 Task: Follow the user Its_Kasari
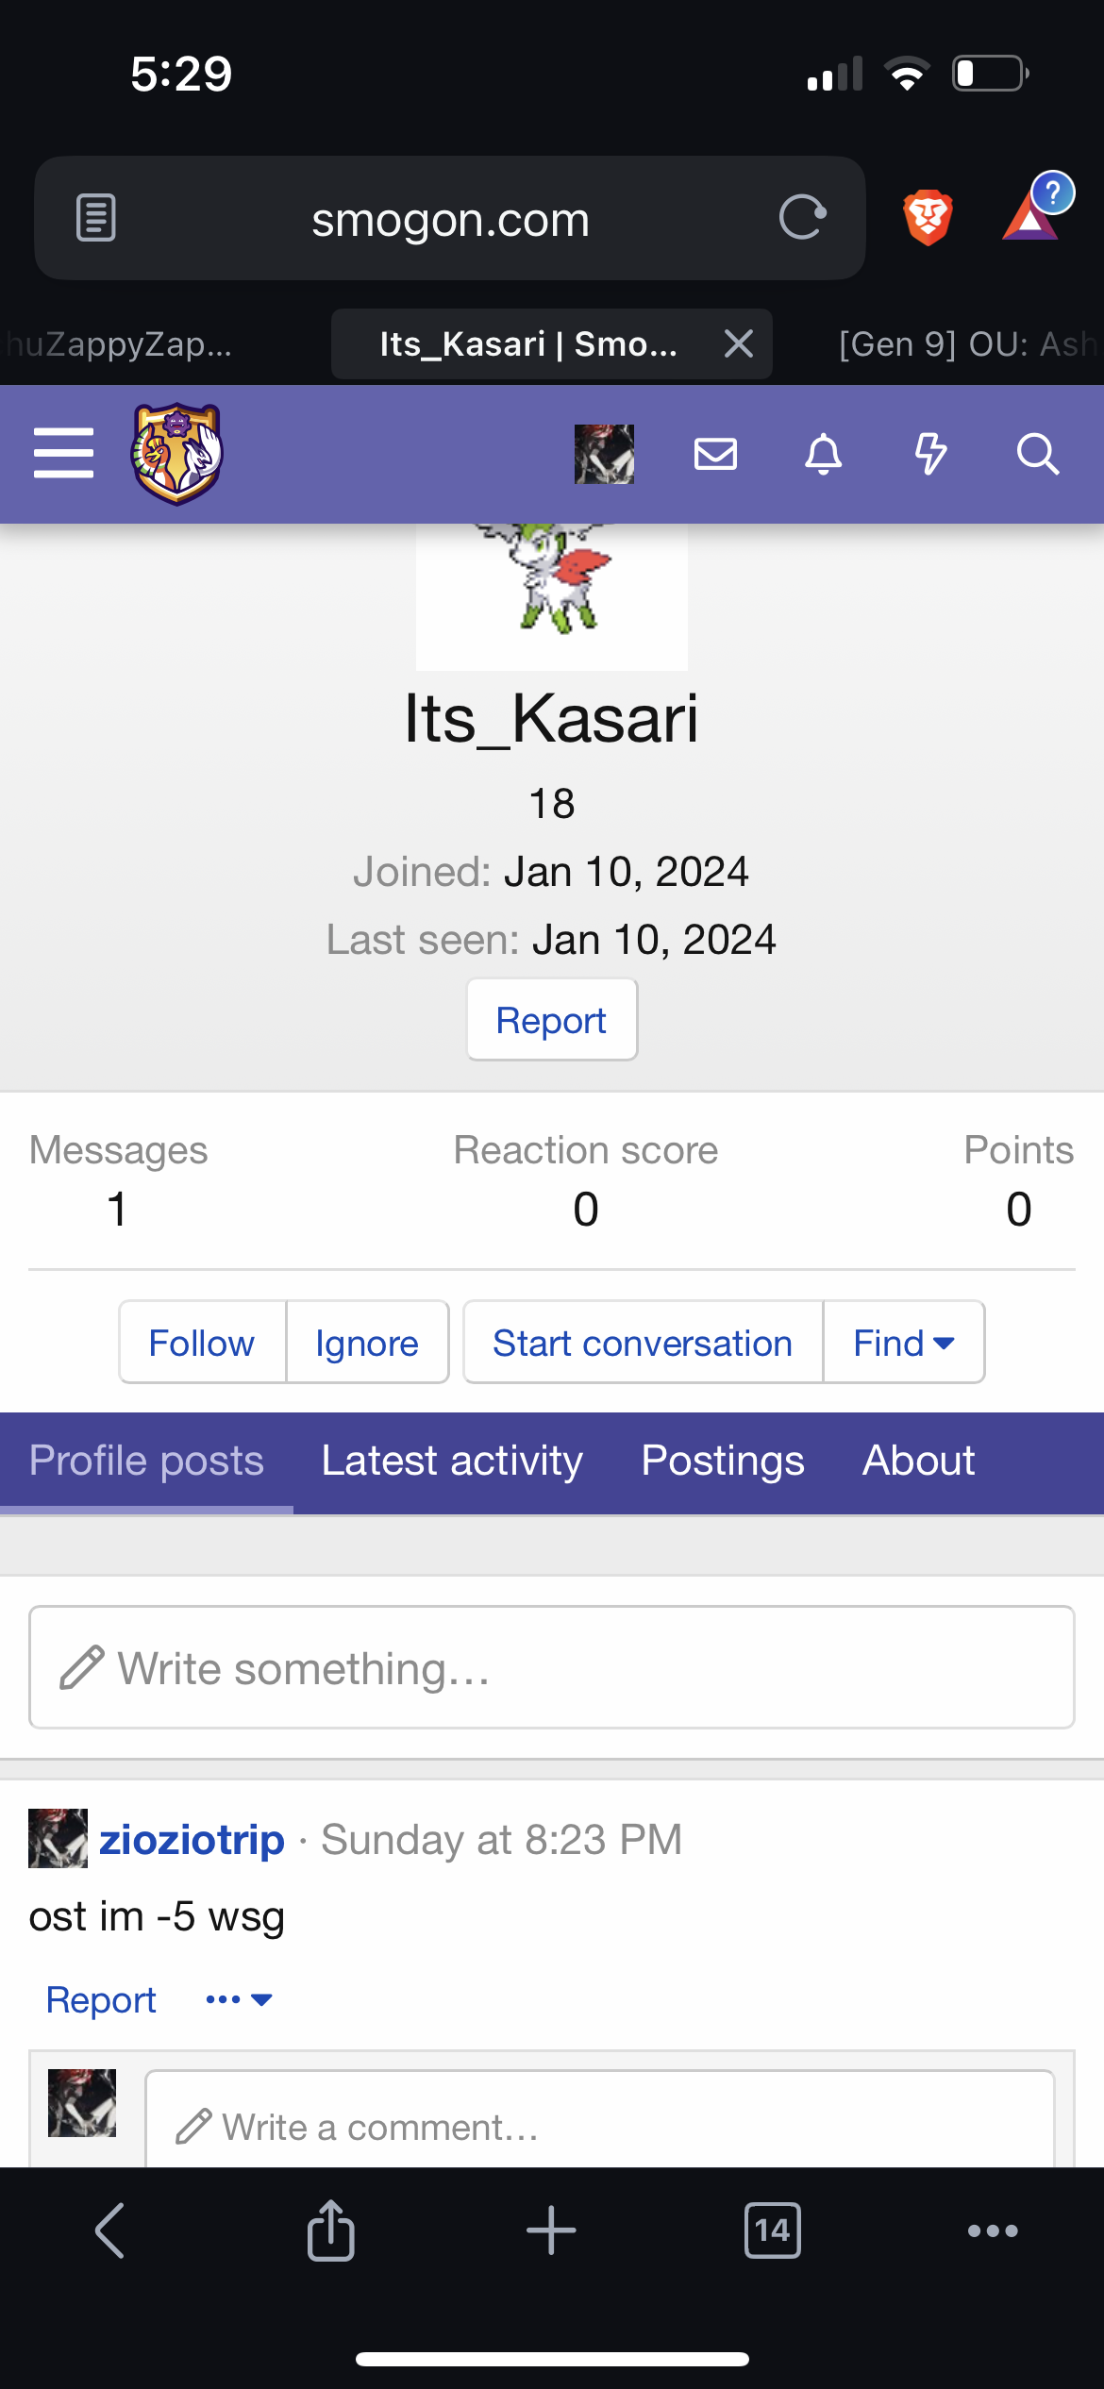point(202,1343)
